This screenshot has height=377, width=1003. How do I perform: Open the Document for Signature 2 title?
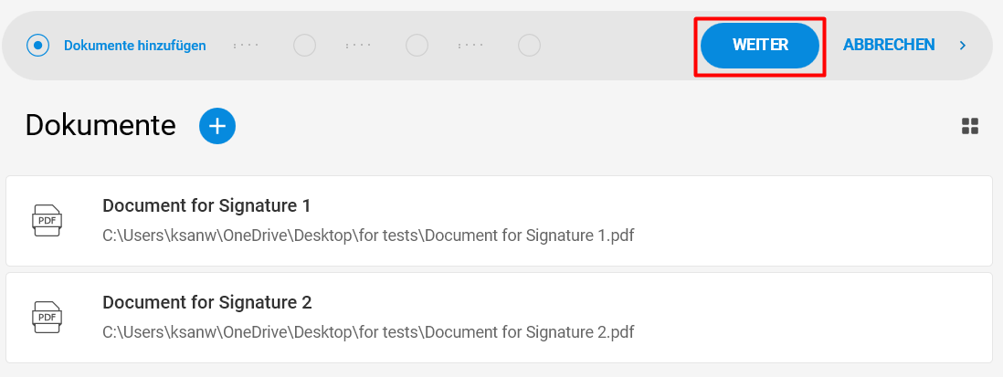(206, 302)
